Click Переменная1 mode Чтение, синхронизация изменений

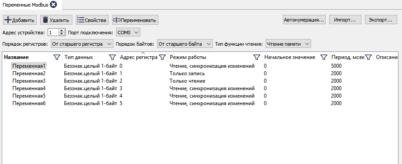pyautogui.click(x=212, y=66)
